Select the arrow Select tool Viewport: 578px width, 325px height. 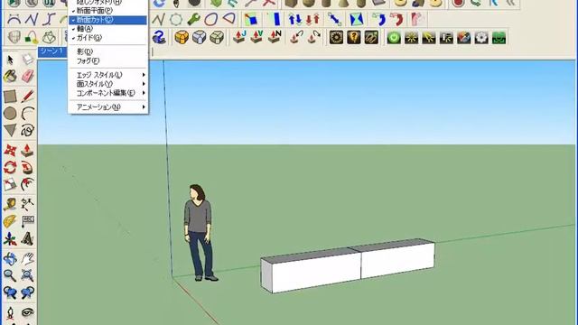[10, 60]
